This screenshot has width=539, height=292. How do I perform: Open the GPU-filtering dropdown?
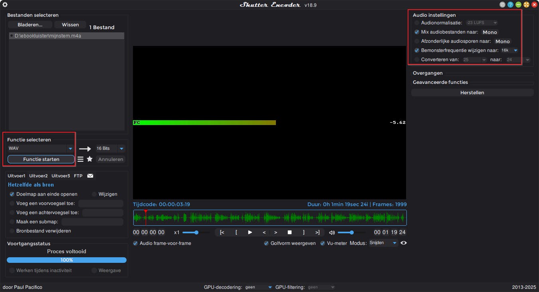(x=321, y=287)
